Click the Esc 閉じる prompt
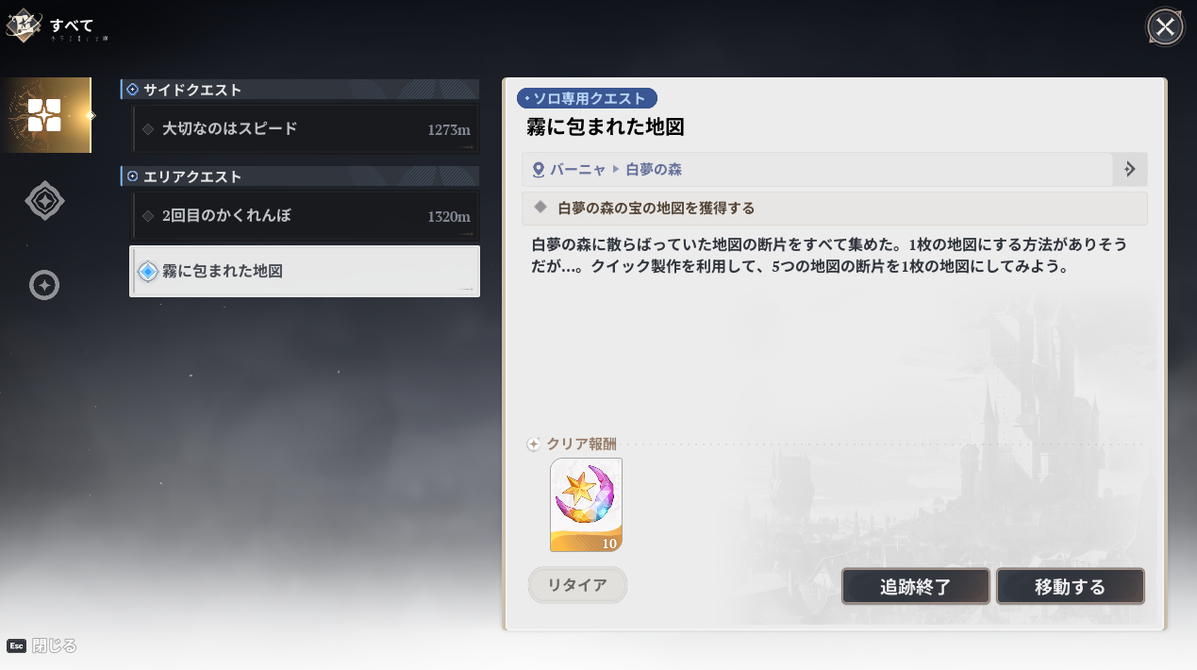 pos(42,646)
